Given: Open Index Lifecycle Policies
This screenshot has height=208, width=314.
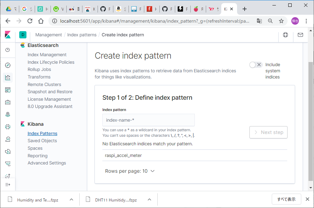Looking at the screenshot, I should tap(51, 62).
